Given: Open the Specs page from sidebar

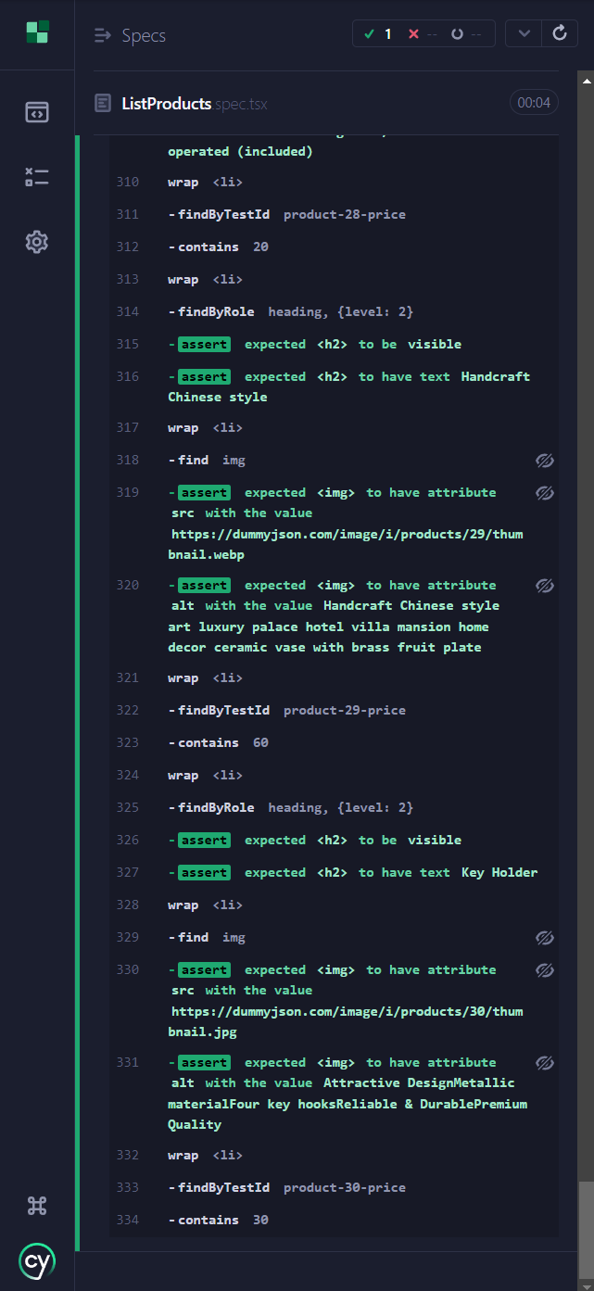Looking at the screenshot, I should 36,113.
